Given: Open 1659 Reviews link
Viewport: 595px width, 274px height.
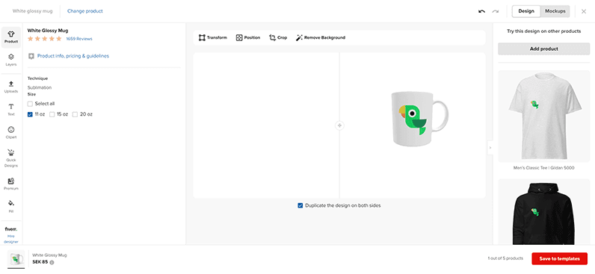Looking at the screenshot, I should pos(79,39).
